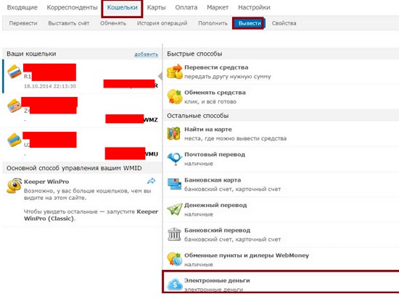Click the Обменять средства exchange icon

174,97
